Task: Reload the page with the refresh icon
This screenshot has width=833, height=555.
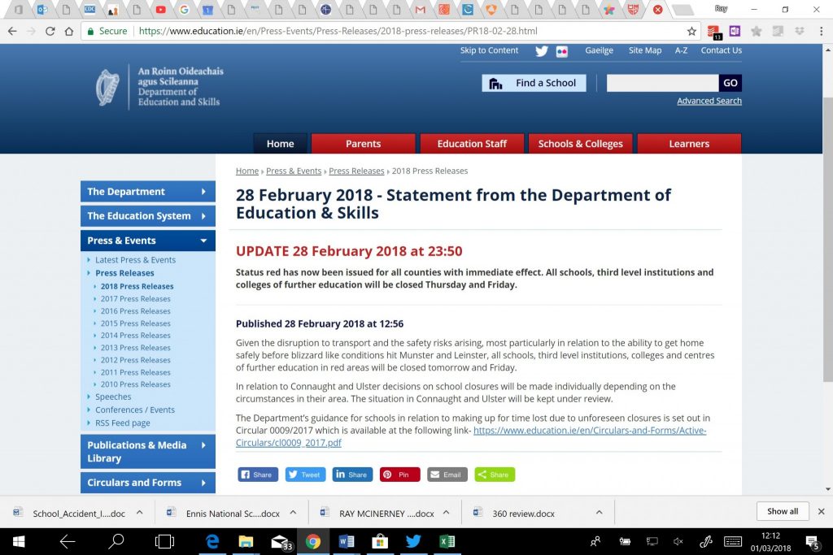Action: 50,32
